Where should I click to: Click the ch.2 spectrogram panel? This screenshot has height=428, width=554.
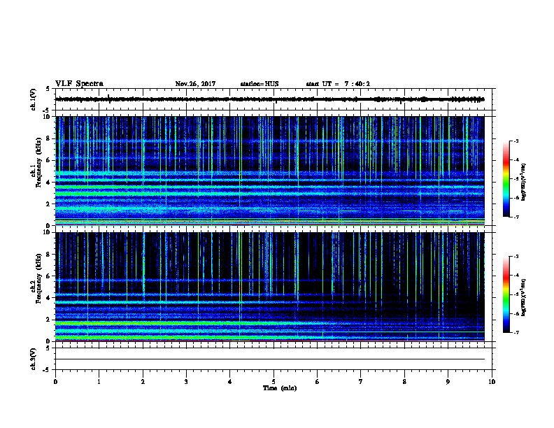270,287
